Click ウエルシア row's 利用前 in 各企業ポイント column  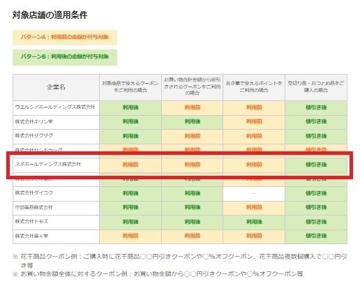tap(254, 107)
